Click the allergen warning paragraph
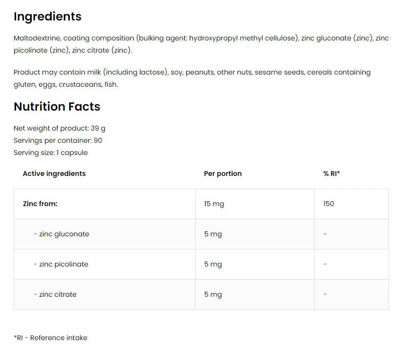The width and height of the screenshot is (412, 364). point(192,78)
